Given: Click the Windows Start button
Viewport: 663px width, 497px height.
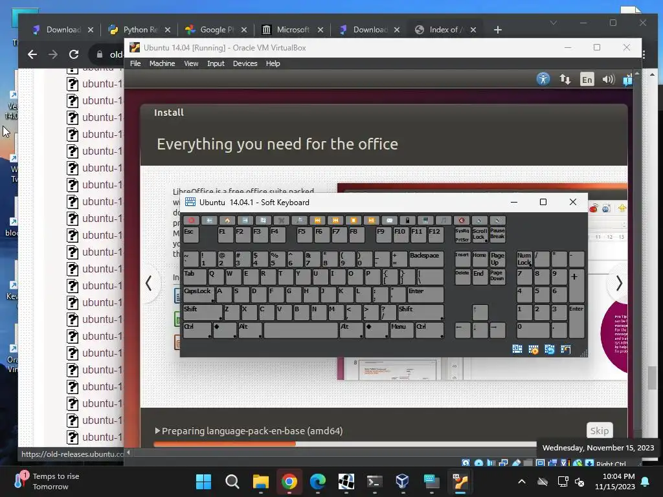Looking at the screenshot, I should click(x=203, y=481).
